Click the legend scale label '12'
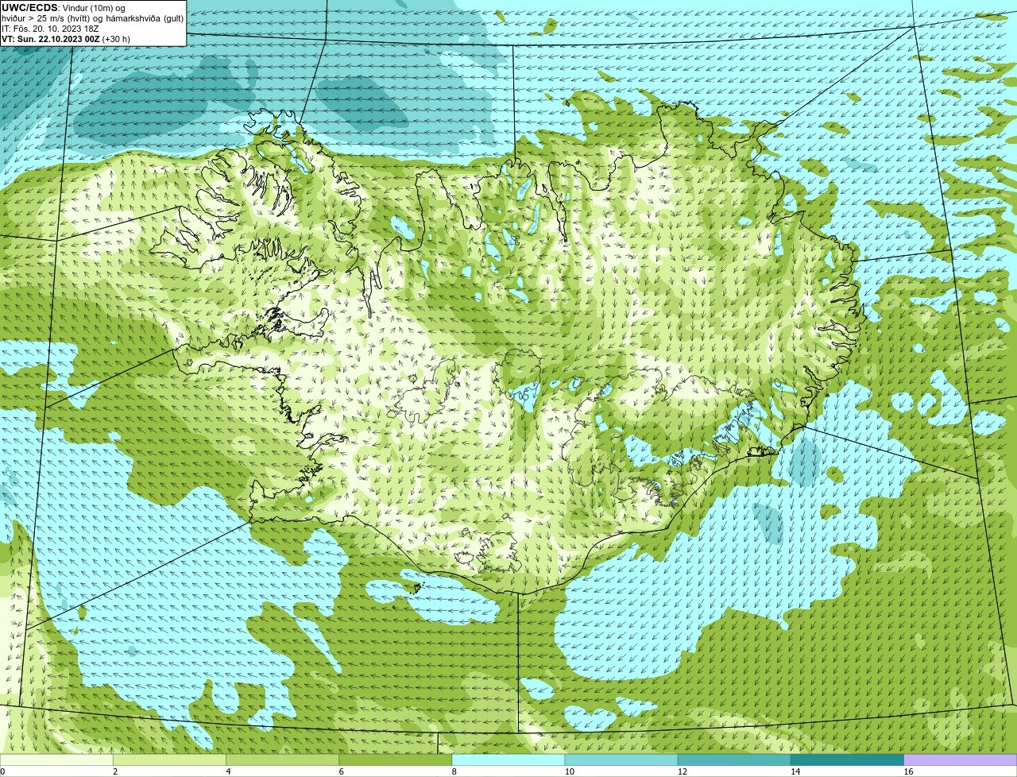The height and width of the screenshot is (777, 1017). [x=682, y=771]
